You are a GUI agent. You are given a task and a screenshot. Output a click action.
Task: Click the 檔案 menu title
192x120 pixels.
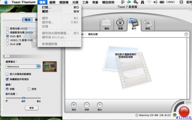coord(43,2)
